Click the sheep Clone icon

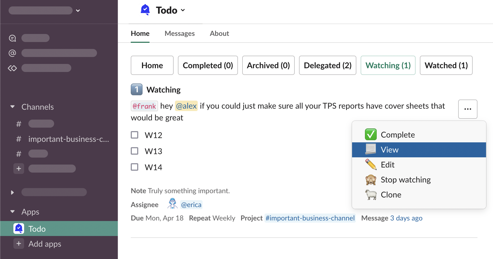click(371, 195)
